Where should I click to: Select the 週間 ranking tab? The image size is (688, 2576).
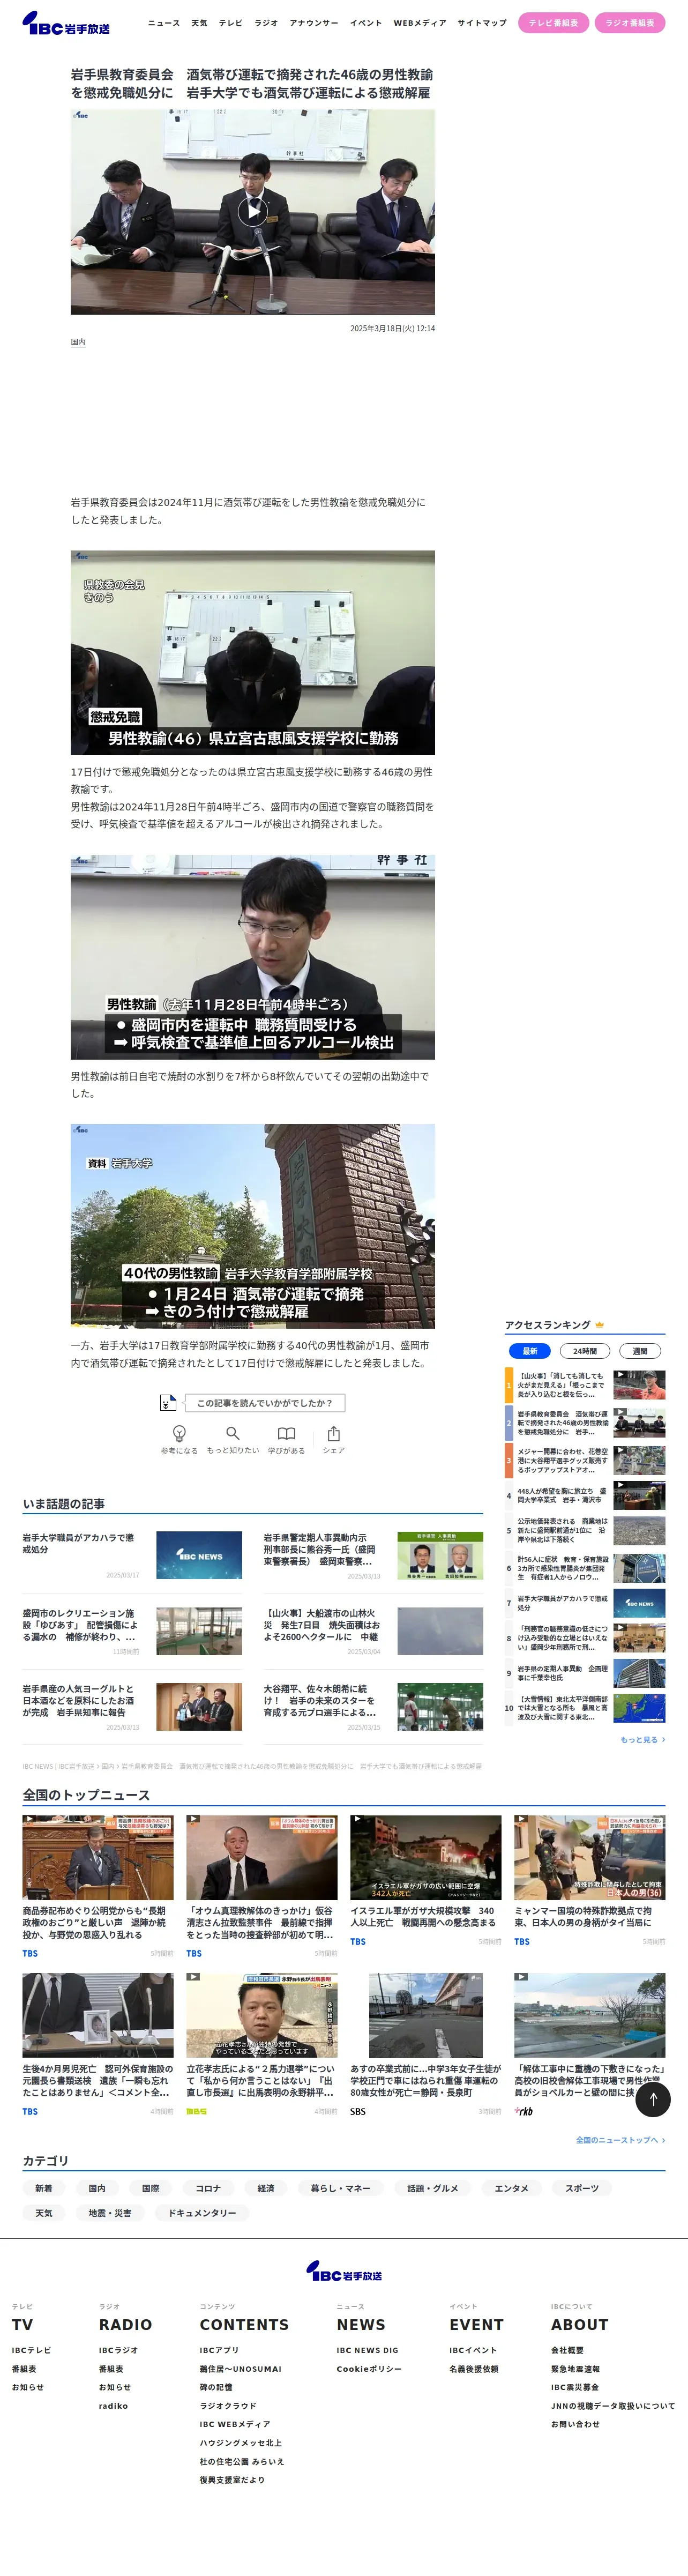click(640, 1351)
